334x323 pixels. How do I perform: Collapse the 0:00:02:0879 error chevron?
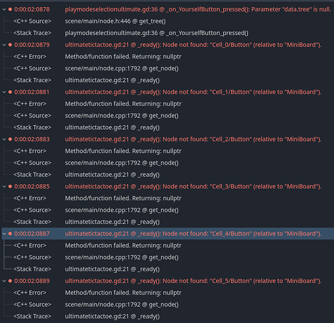click(x=4, y=45)
